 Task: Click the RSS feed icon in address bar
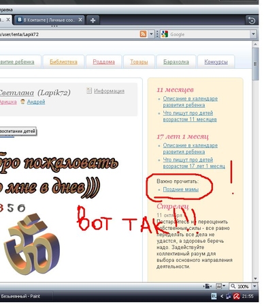pyautogui.click(x=143, y=34)
